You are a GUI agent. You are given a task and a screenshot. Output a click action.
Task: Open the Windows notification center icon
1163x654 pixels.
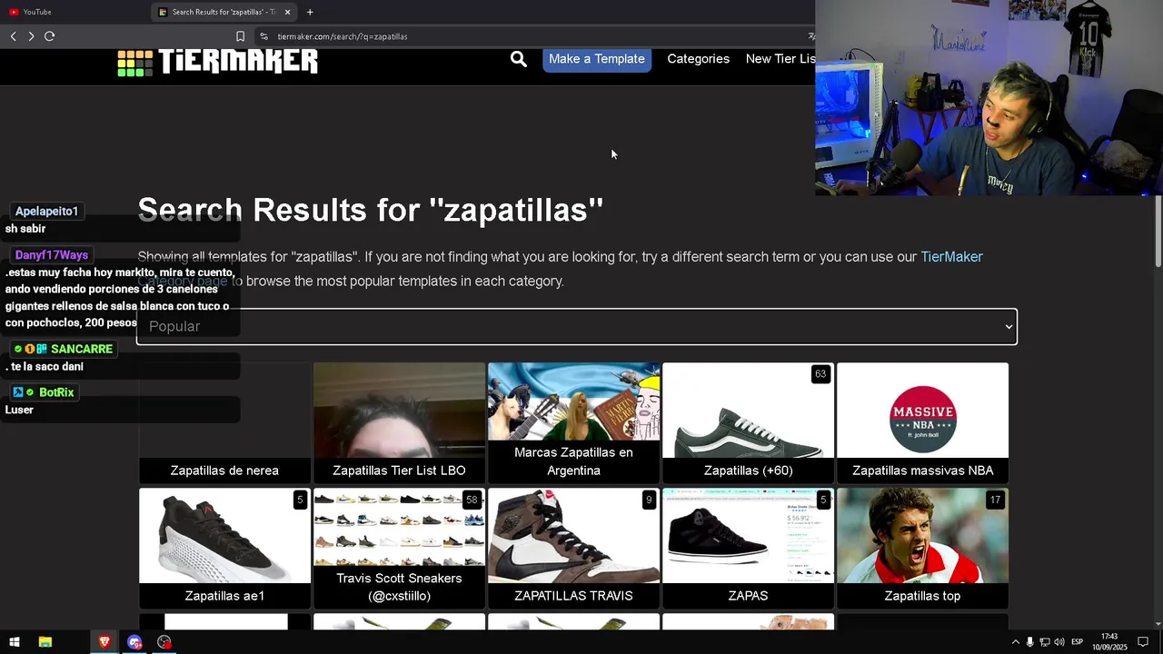[1143, 642]
